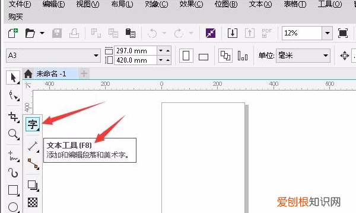Open the zoom level dropdown
This screenshot has height=213, width=356.
coord(327,33)
